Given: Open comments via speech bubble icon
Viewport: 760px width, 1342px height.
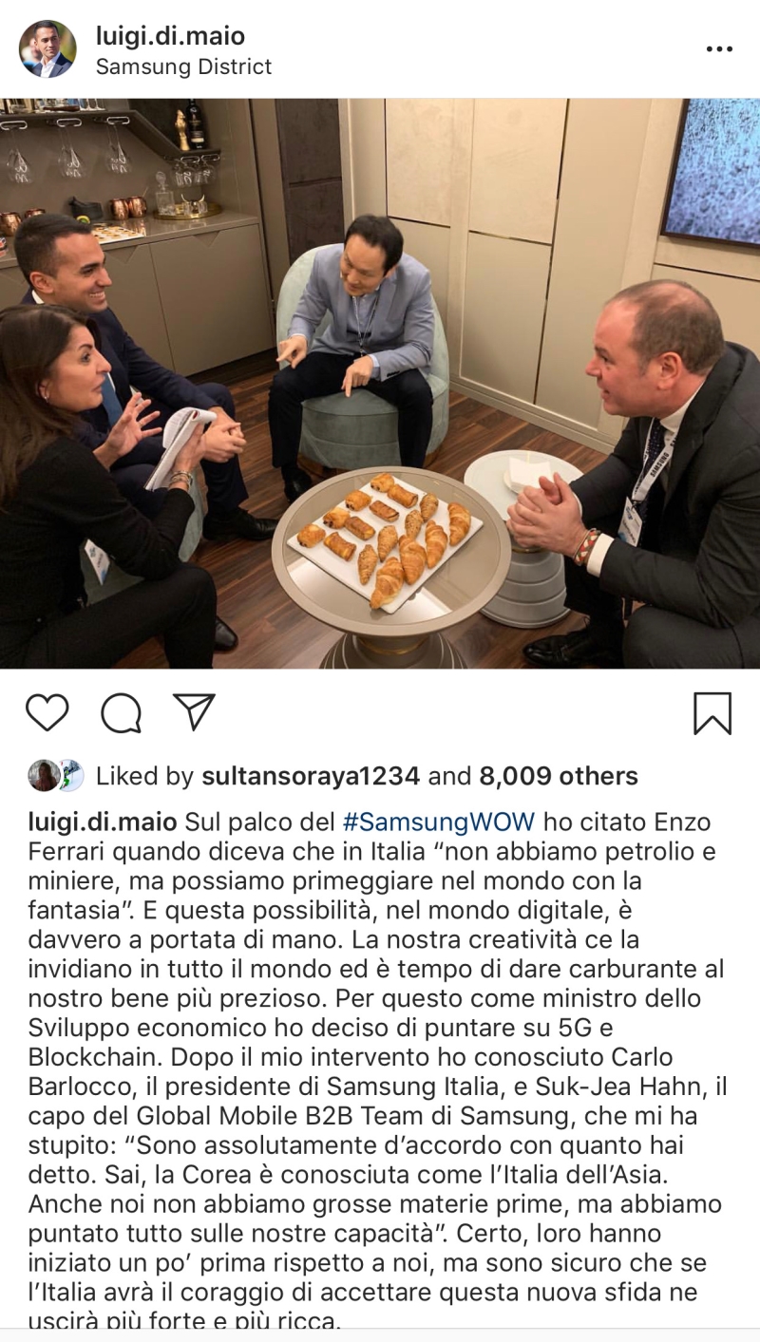Looking at the screenshot, I should coord(121,712).
